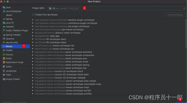Image resolution: width=187 pixels, height=103 pixels.
Task: Select Kotlin project type label
Action: (x=9, y=67)
